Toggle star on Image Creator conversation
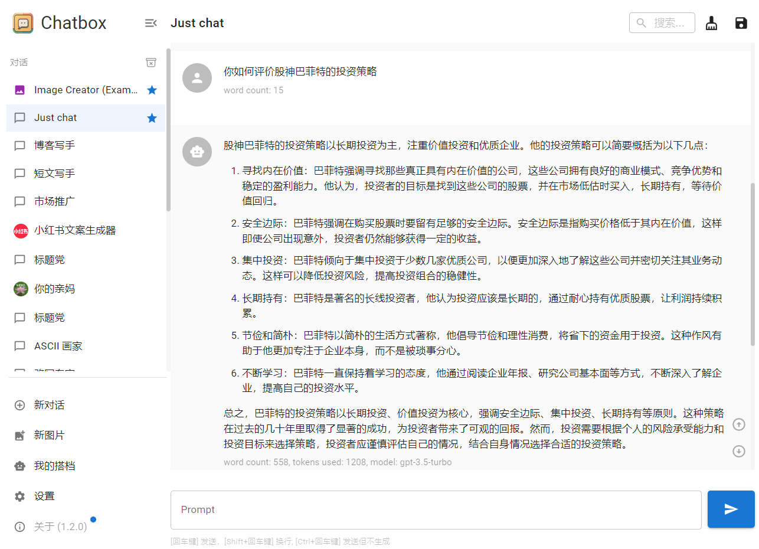 tap(152, 90)
